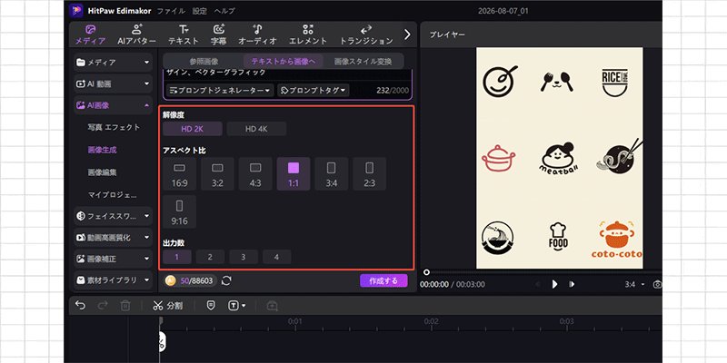The width and height of the screenshot is (727, 363).
Task: Set output count to 3
Action: pos(244,257)
